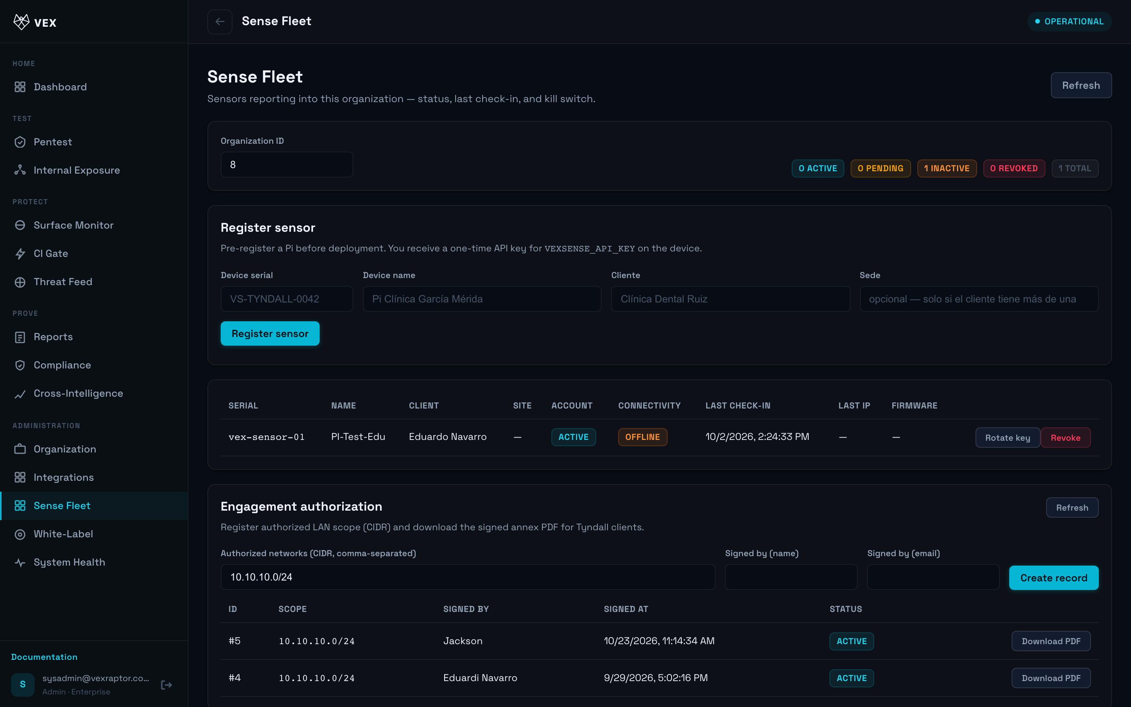Screen dimensions: 1131x707
Task: Click the Compliance shield icon
Action: point(20,365)
